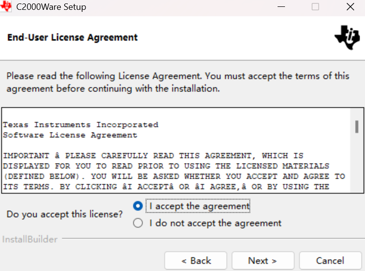Click the scrollbar track below the thumb
Viewport: 365px width, 271px height.
[x=357, y=163]
